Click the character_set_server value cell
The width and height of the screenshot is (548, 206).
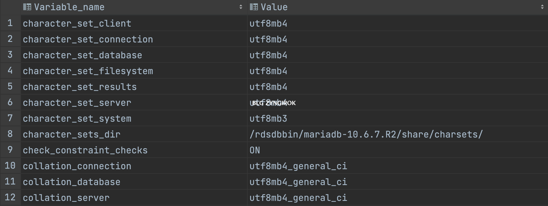click(398, 102)
